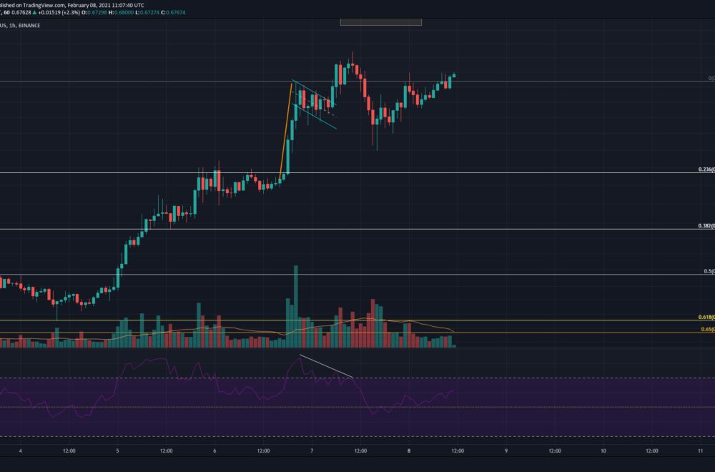This screenshot has width=715, height=472.
Task: Click the 0.618 Fibonacci level label
Action: click(x=706, y=317)
